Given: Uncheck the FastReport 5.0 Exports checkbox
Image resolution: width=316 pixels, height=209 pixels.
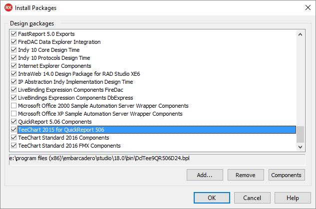Looking at the screenshot, I should [13, 33].
